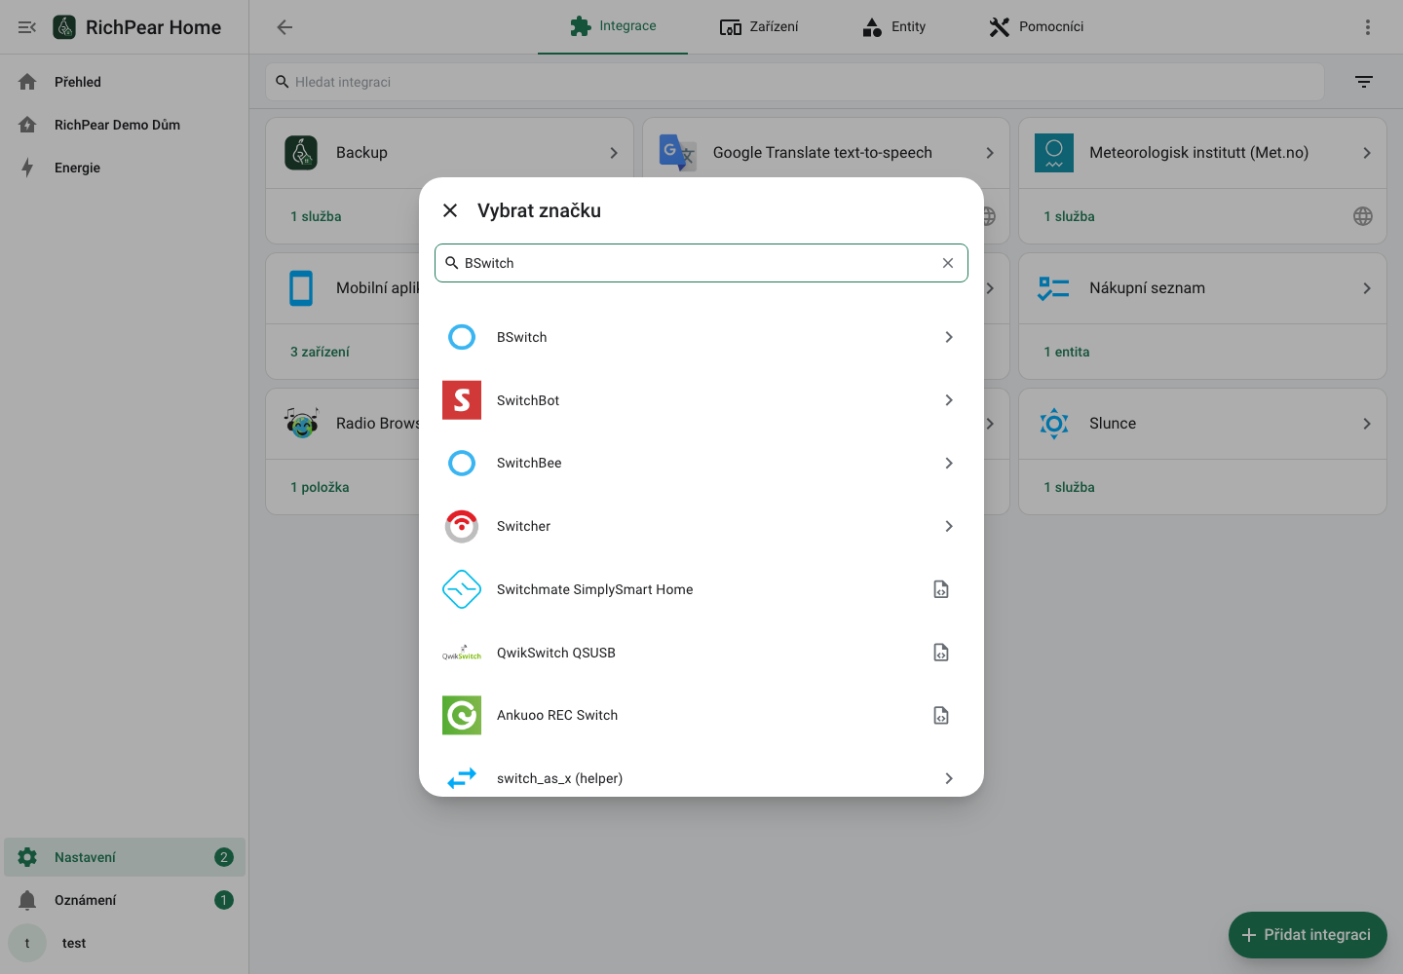This screenshot has height=974, width=1403.
Task: Open the Nákupní seznam integration
Action: pos(1202,288)
